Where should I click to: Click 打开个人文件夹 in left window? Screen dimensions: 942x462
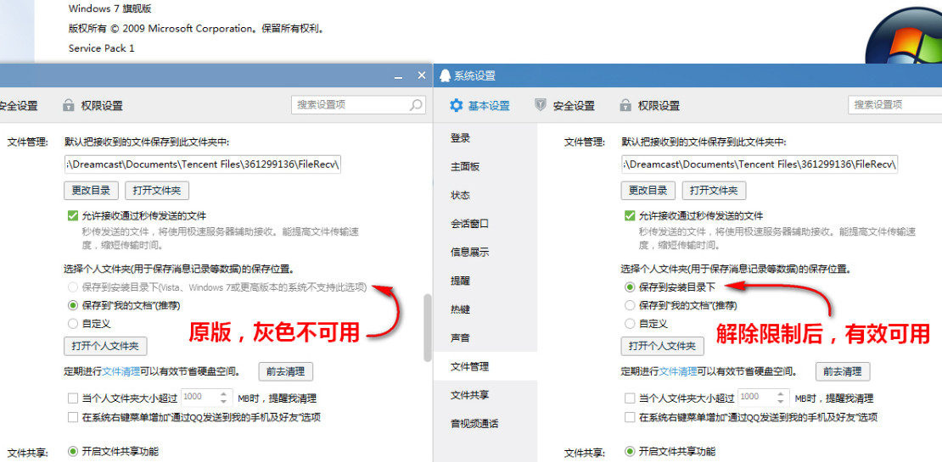point(106,346)
